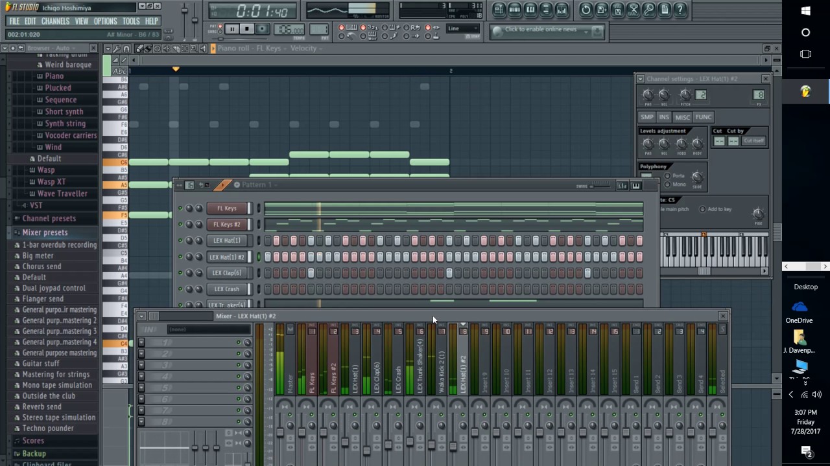Viewport: 830px width, 466px height.
Task: Stop playback with the stop button
Action: 246,29
